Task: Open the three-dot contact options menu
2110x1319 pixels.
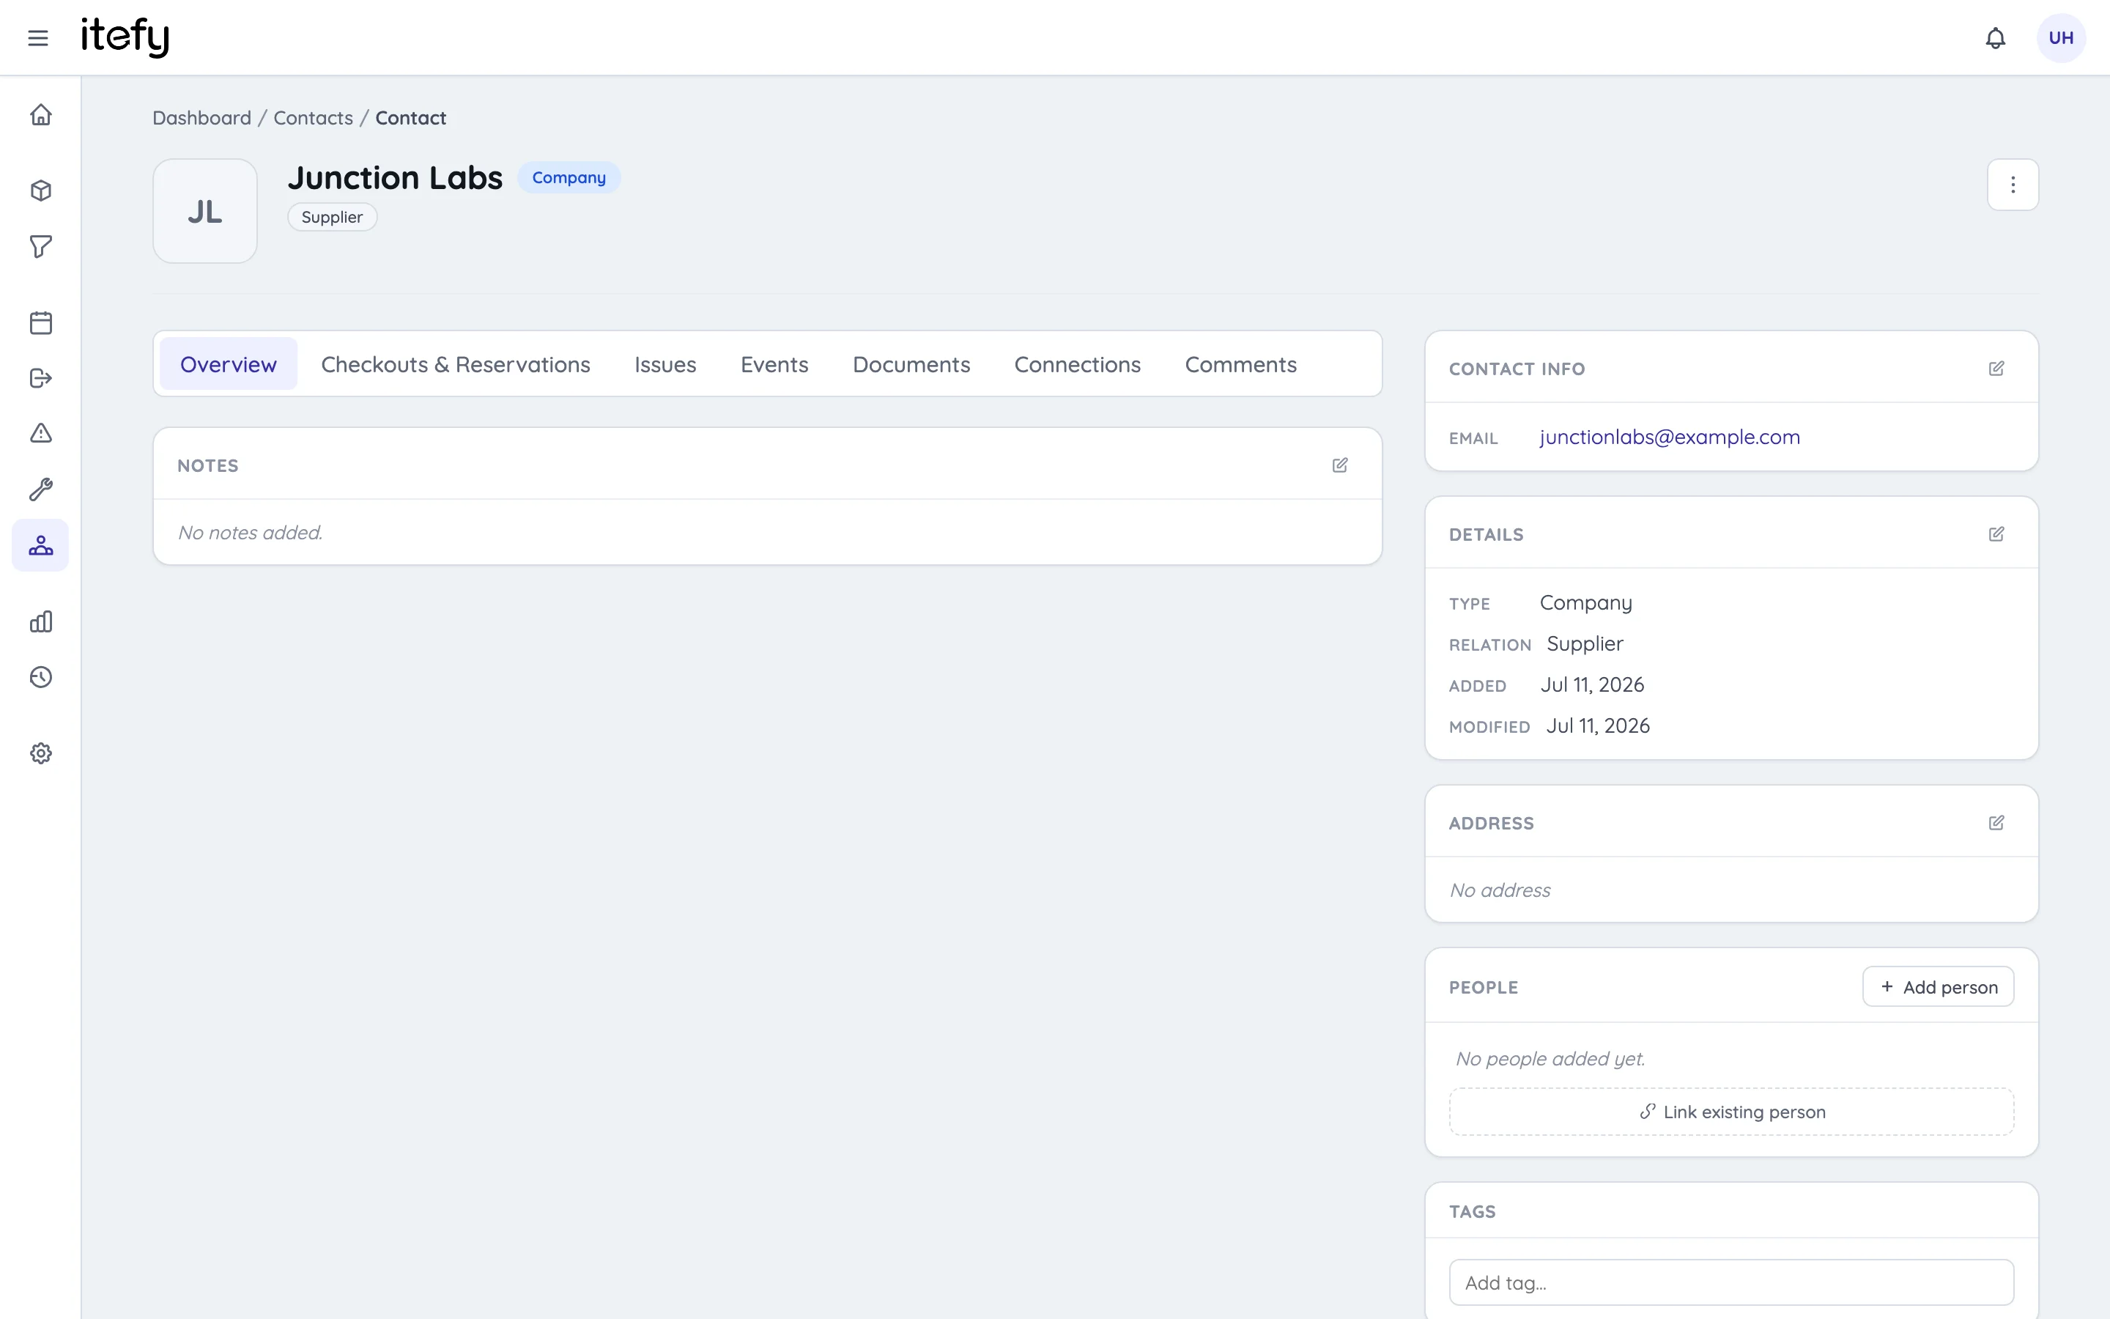Action: 2013,185
